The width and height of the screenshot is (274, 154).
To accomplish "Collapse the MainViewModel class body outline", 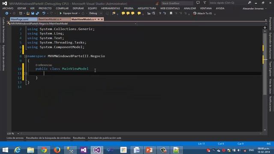I will click(26, 73).
